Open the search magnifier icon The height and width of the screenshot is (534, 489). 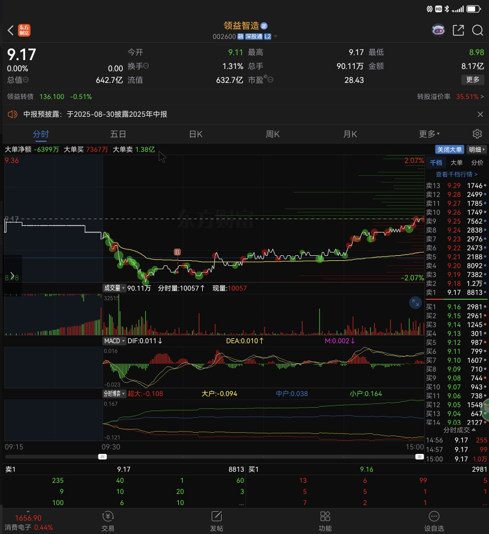coord(477,30)
